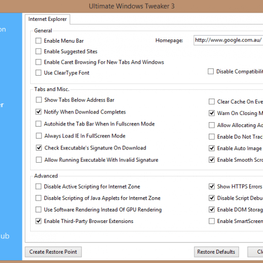The width and height of the screenshot is (263, 263).
Task: Open the sidebar section ending in 'on'
Action: [x=3, y=30]
